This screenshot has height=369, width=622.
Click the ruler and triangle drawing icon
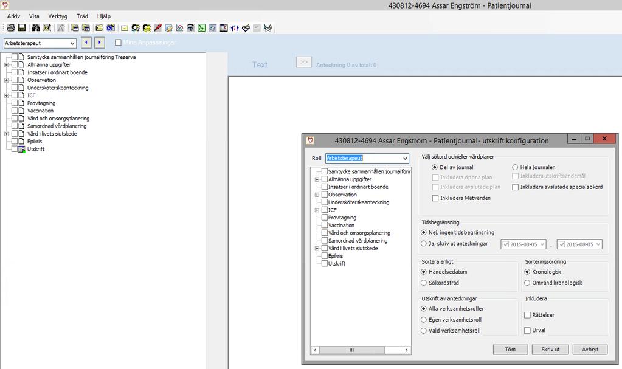(47, 28)
